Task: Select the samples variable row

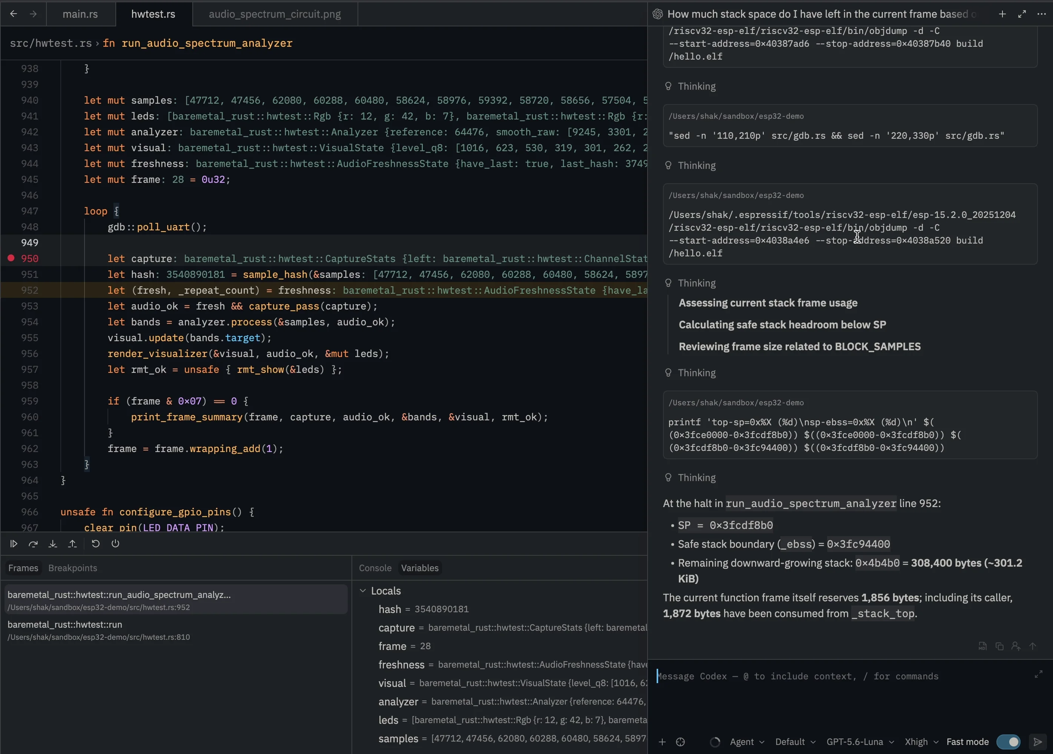Action: point(500,739)
